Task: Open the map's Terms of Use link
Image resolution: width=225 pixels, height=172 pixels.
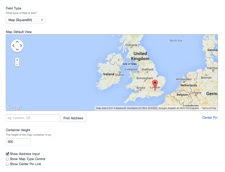Action: [x=209, y=108]
